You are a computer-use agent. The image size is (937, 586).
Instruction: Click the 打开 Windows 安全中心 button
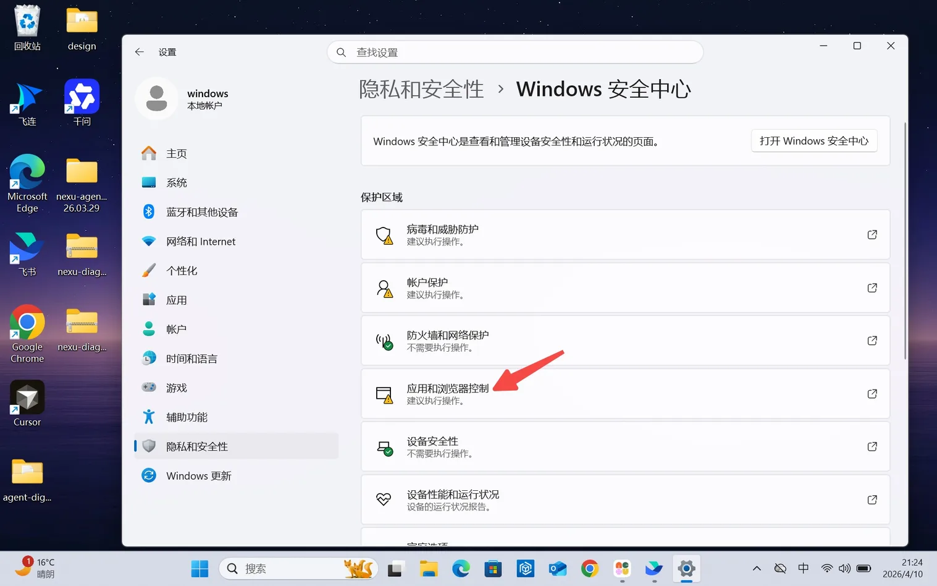click(813, 140)
